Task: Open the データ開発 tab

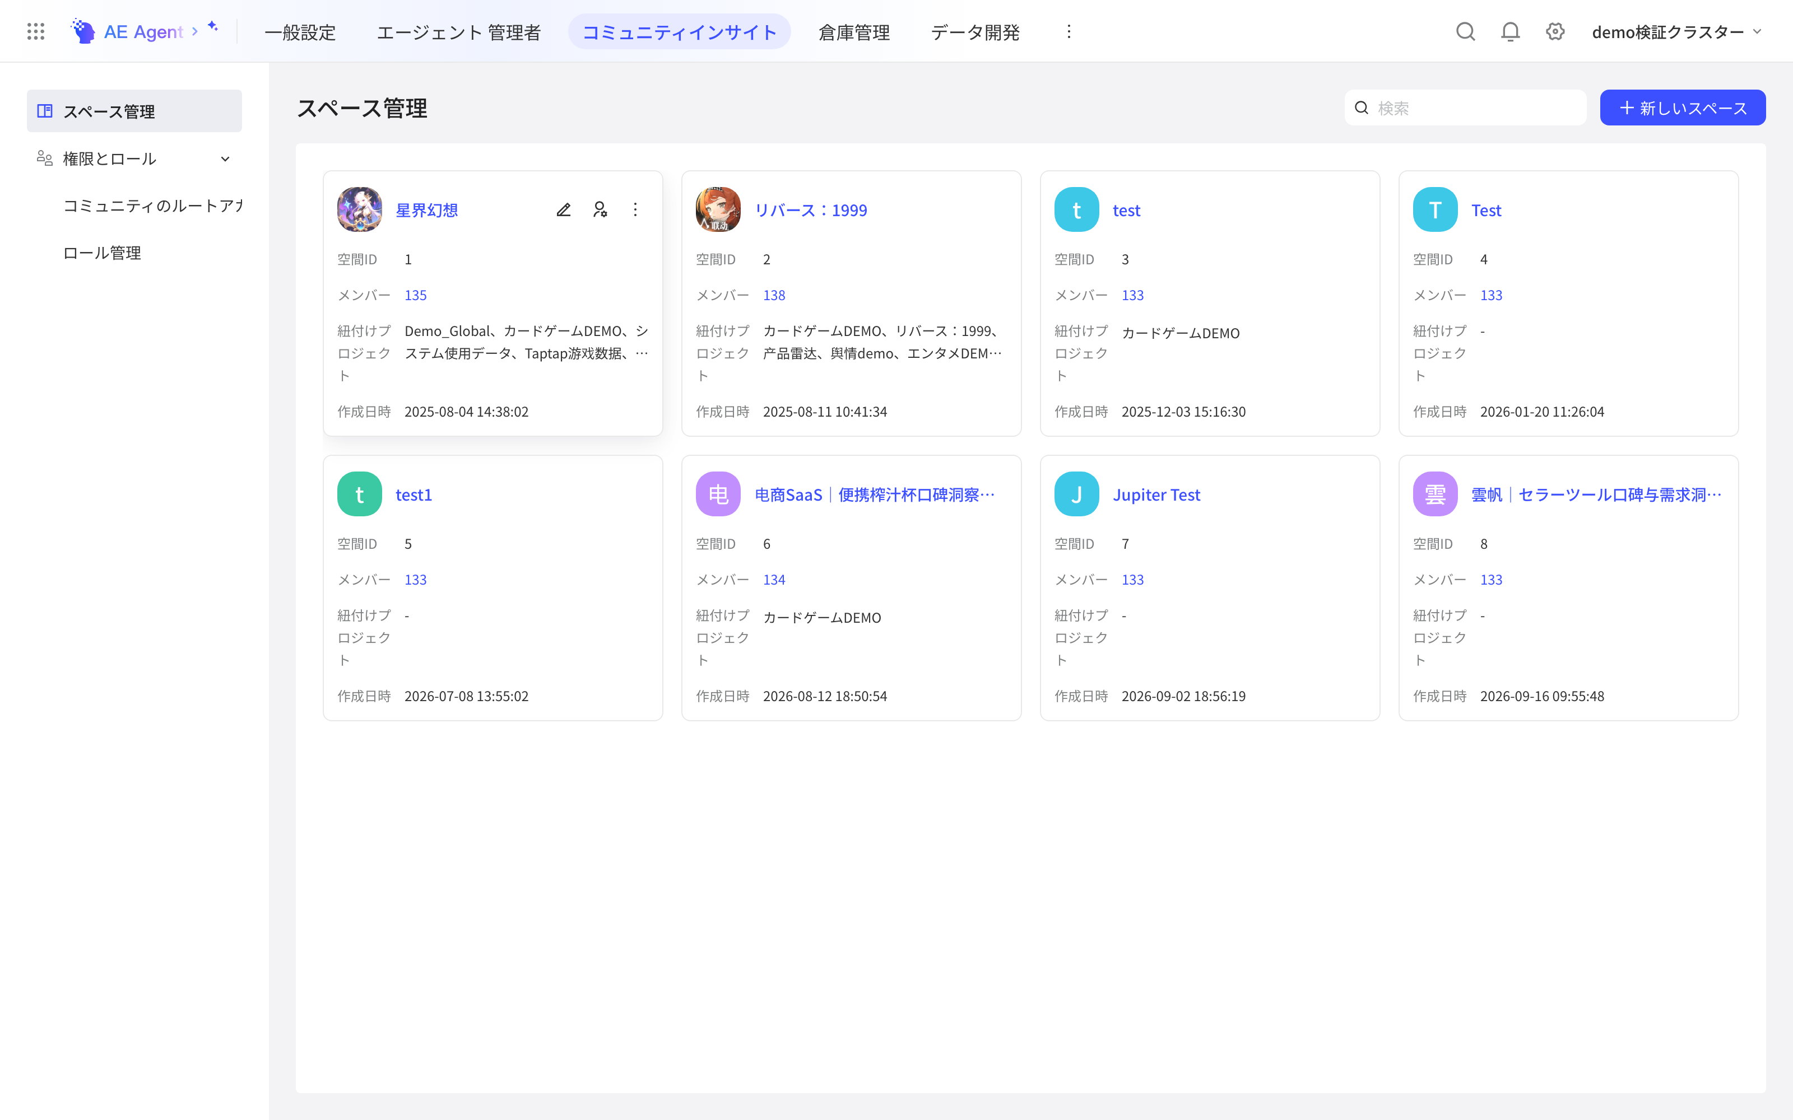Action: pyautogui.click(x=975, y=32)
